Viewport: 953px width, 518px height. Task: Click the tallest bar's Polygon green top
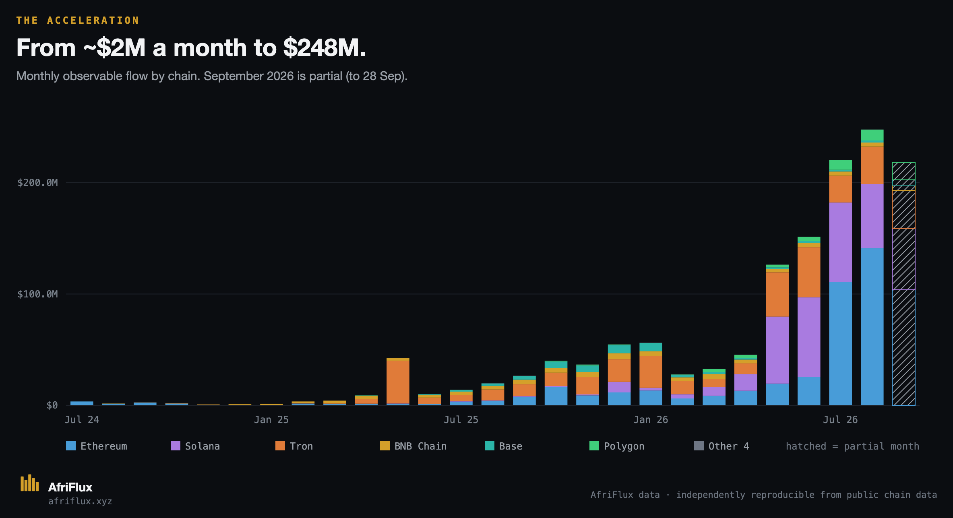[x=872, y=135]
